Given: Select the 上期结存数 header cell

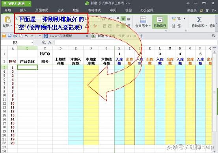Looking at the screenshot, I should 60,61.
